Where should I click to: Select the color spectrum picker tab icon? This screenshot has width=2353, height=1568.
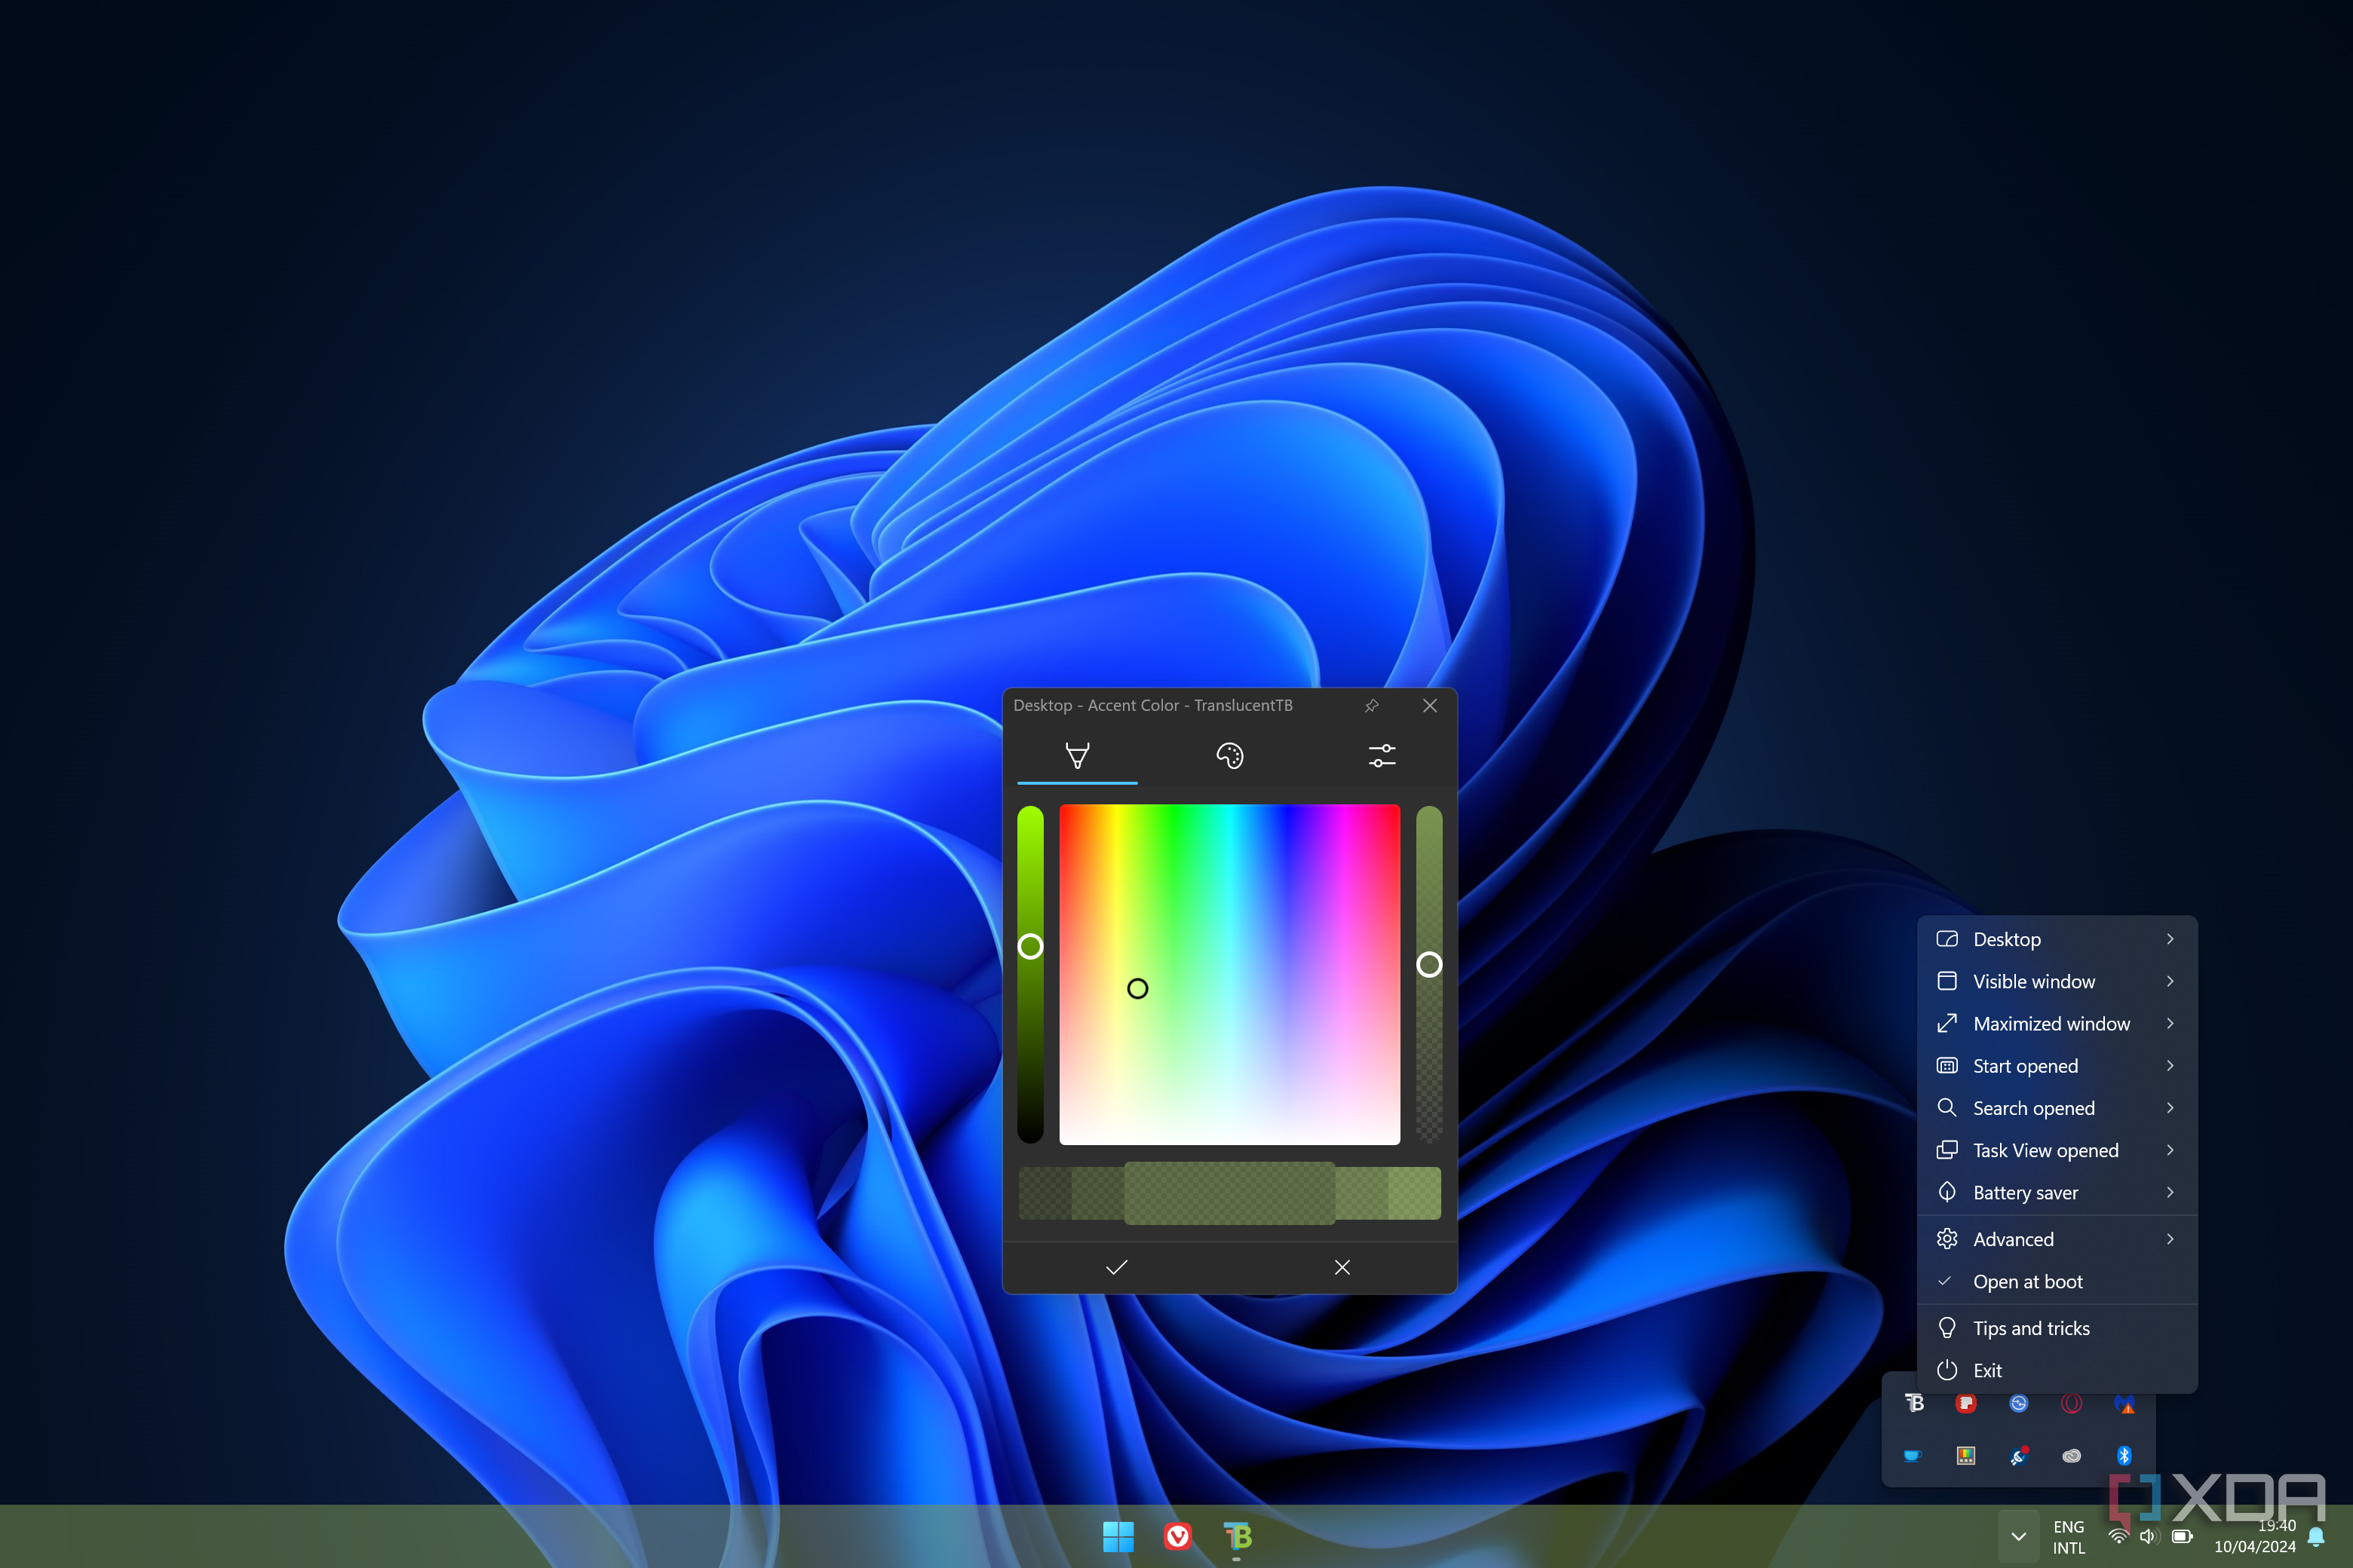coord(1078,755)
